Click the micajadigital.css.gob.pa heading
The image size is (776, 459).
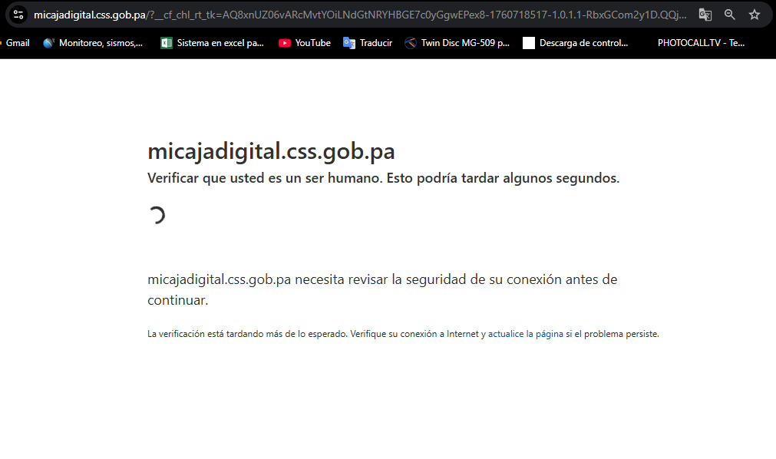[x=271, y=151]
